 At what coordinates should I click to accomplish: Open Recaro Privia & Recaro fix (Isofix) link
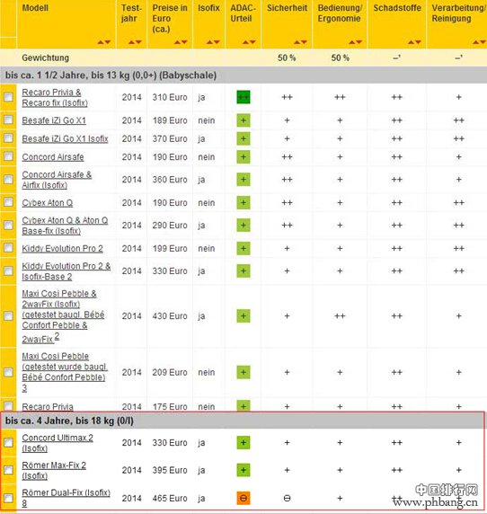click(55, 97)
